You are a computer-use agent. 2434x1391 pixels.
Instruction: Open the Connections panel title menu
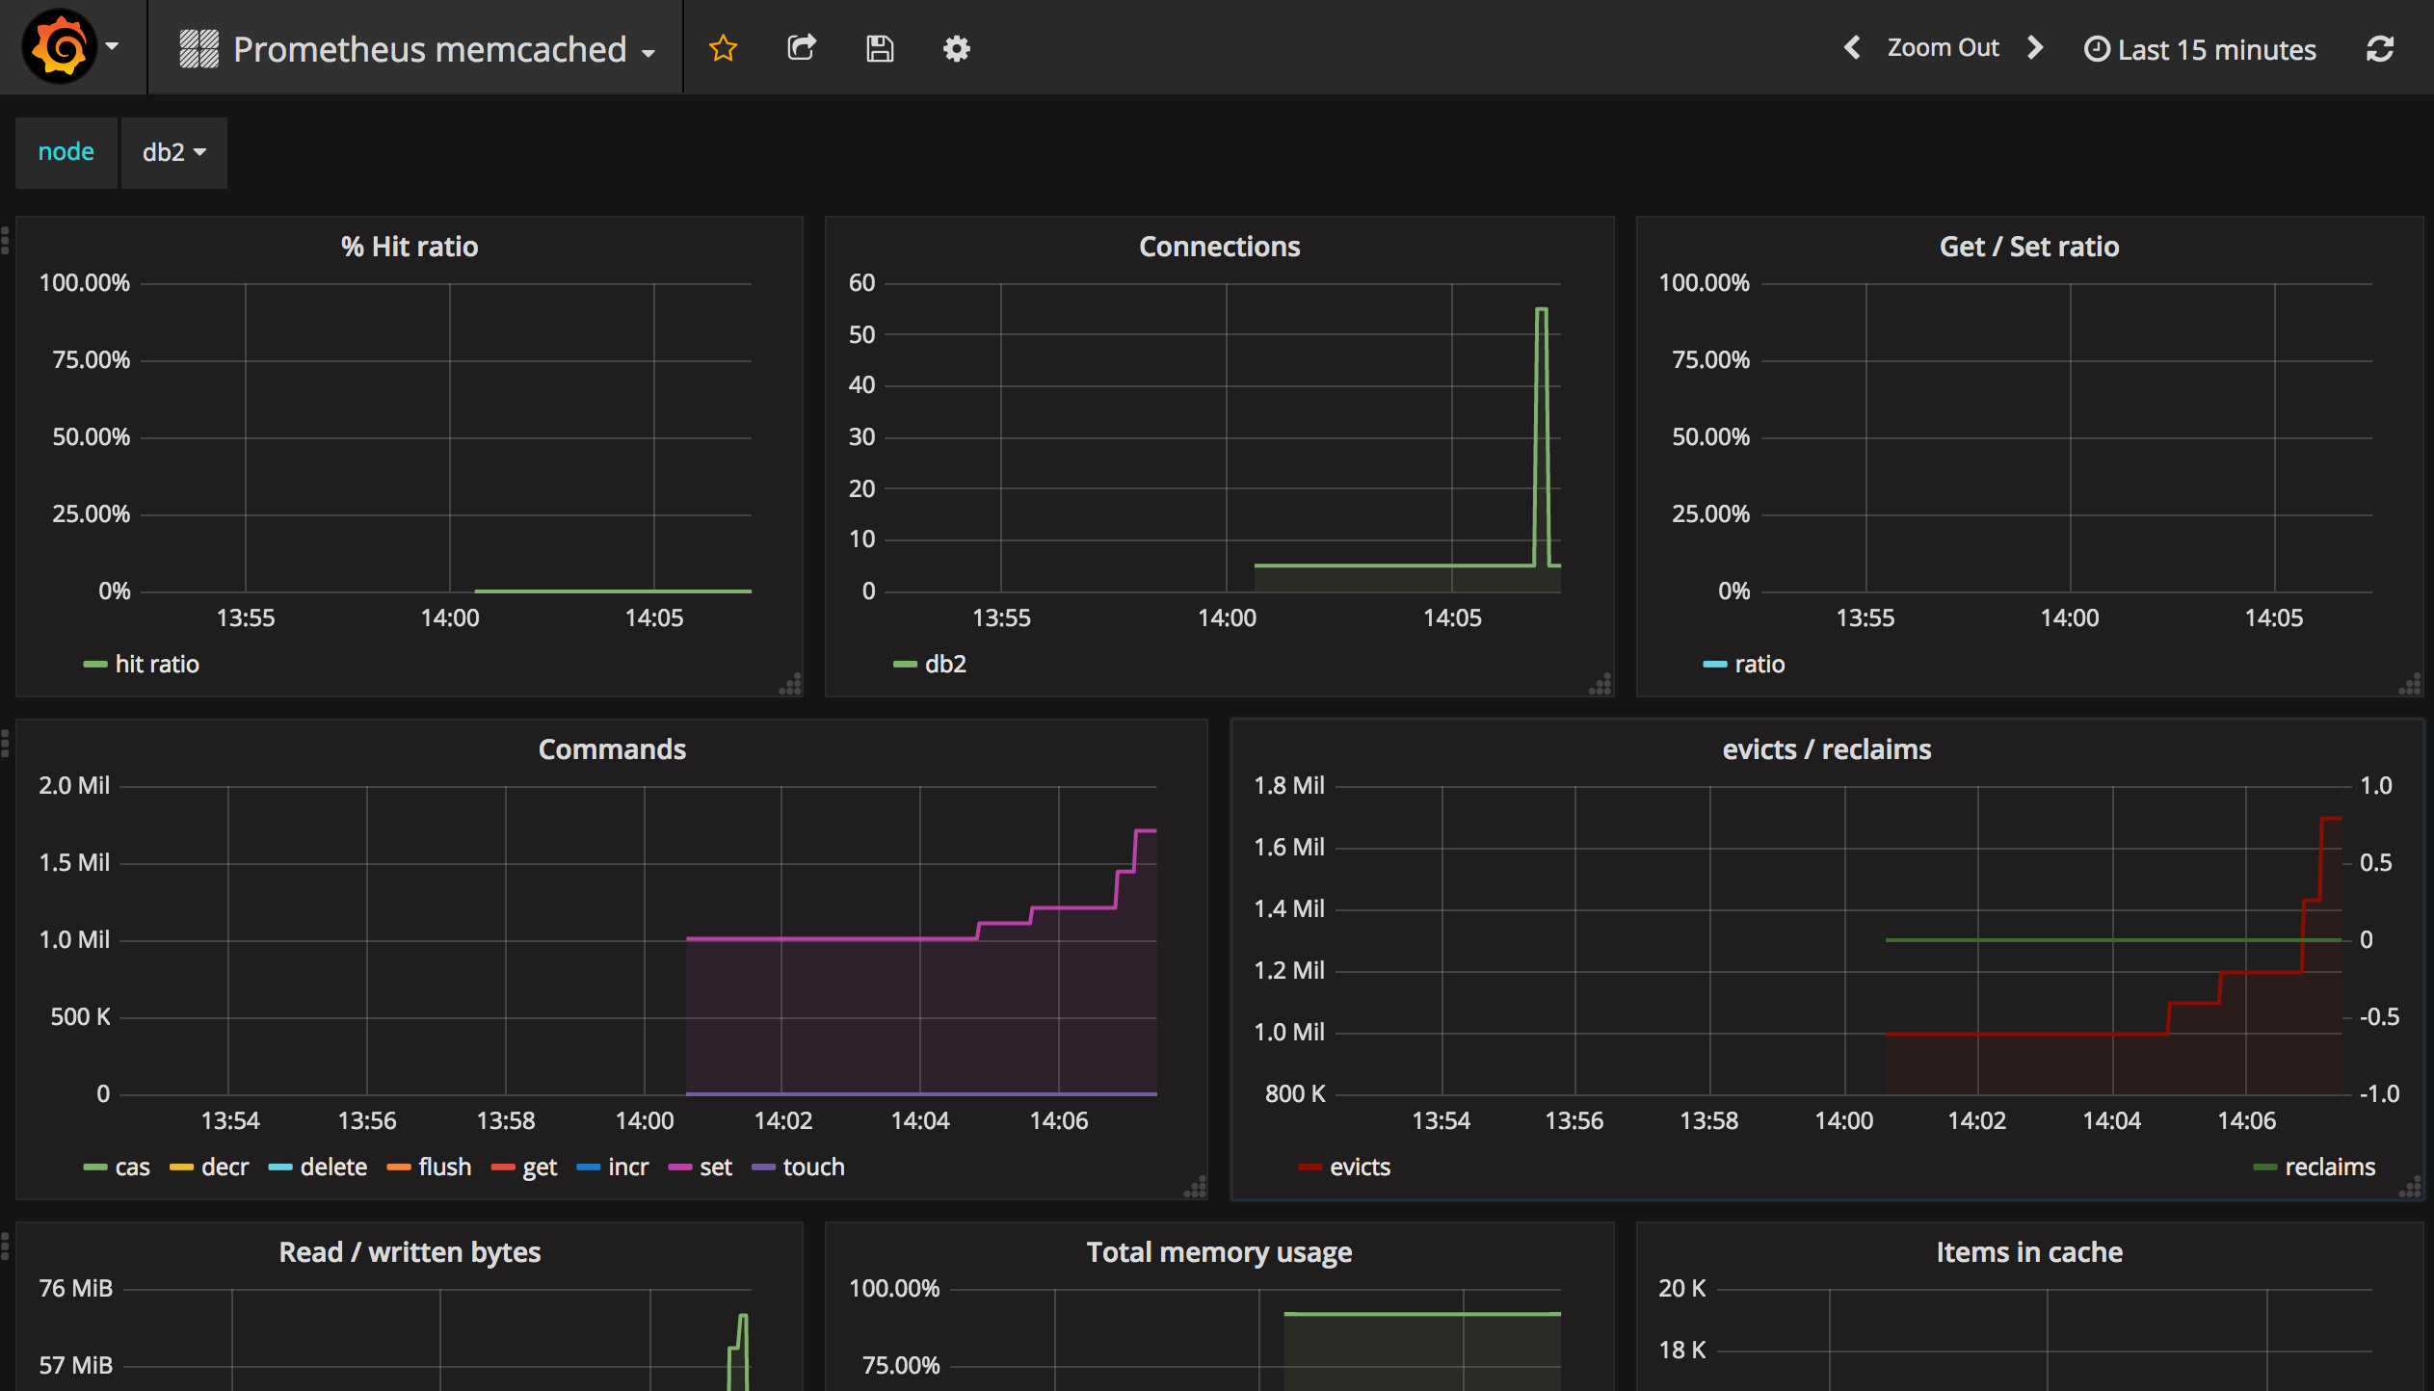pos(1219,247)
